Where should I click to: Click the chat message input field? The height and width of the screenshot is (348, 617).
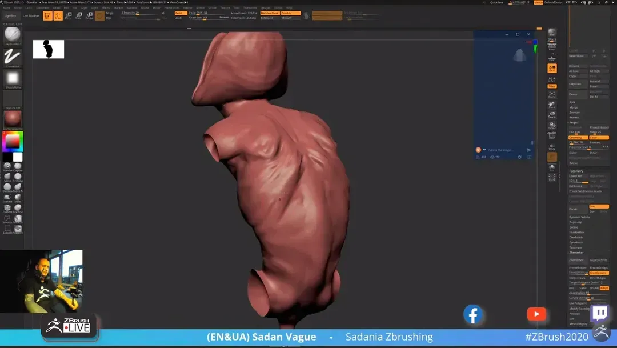pos(500,150)
